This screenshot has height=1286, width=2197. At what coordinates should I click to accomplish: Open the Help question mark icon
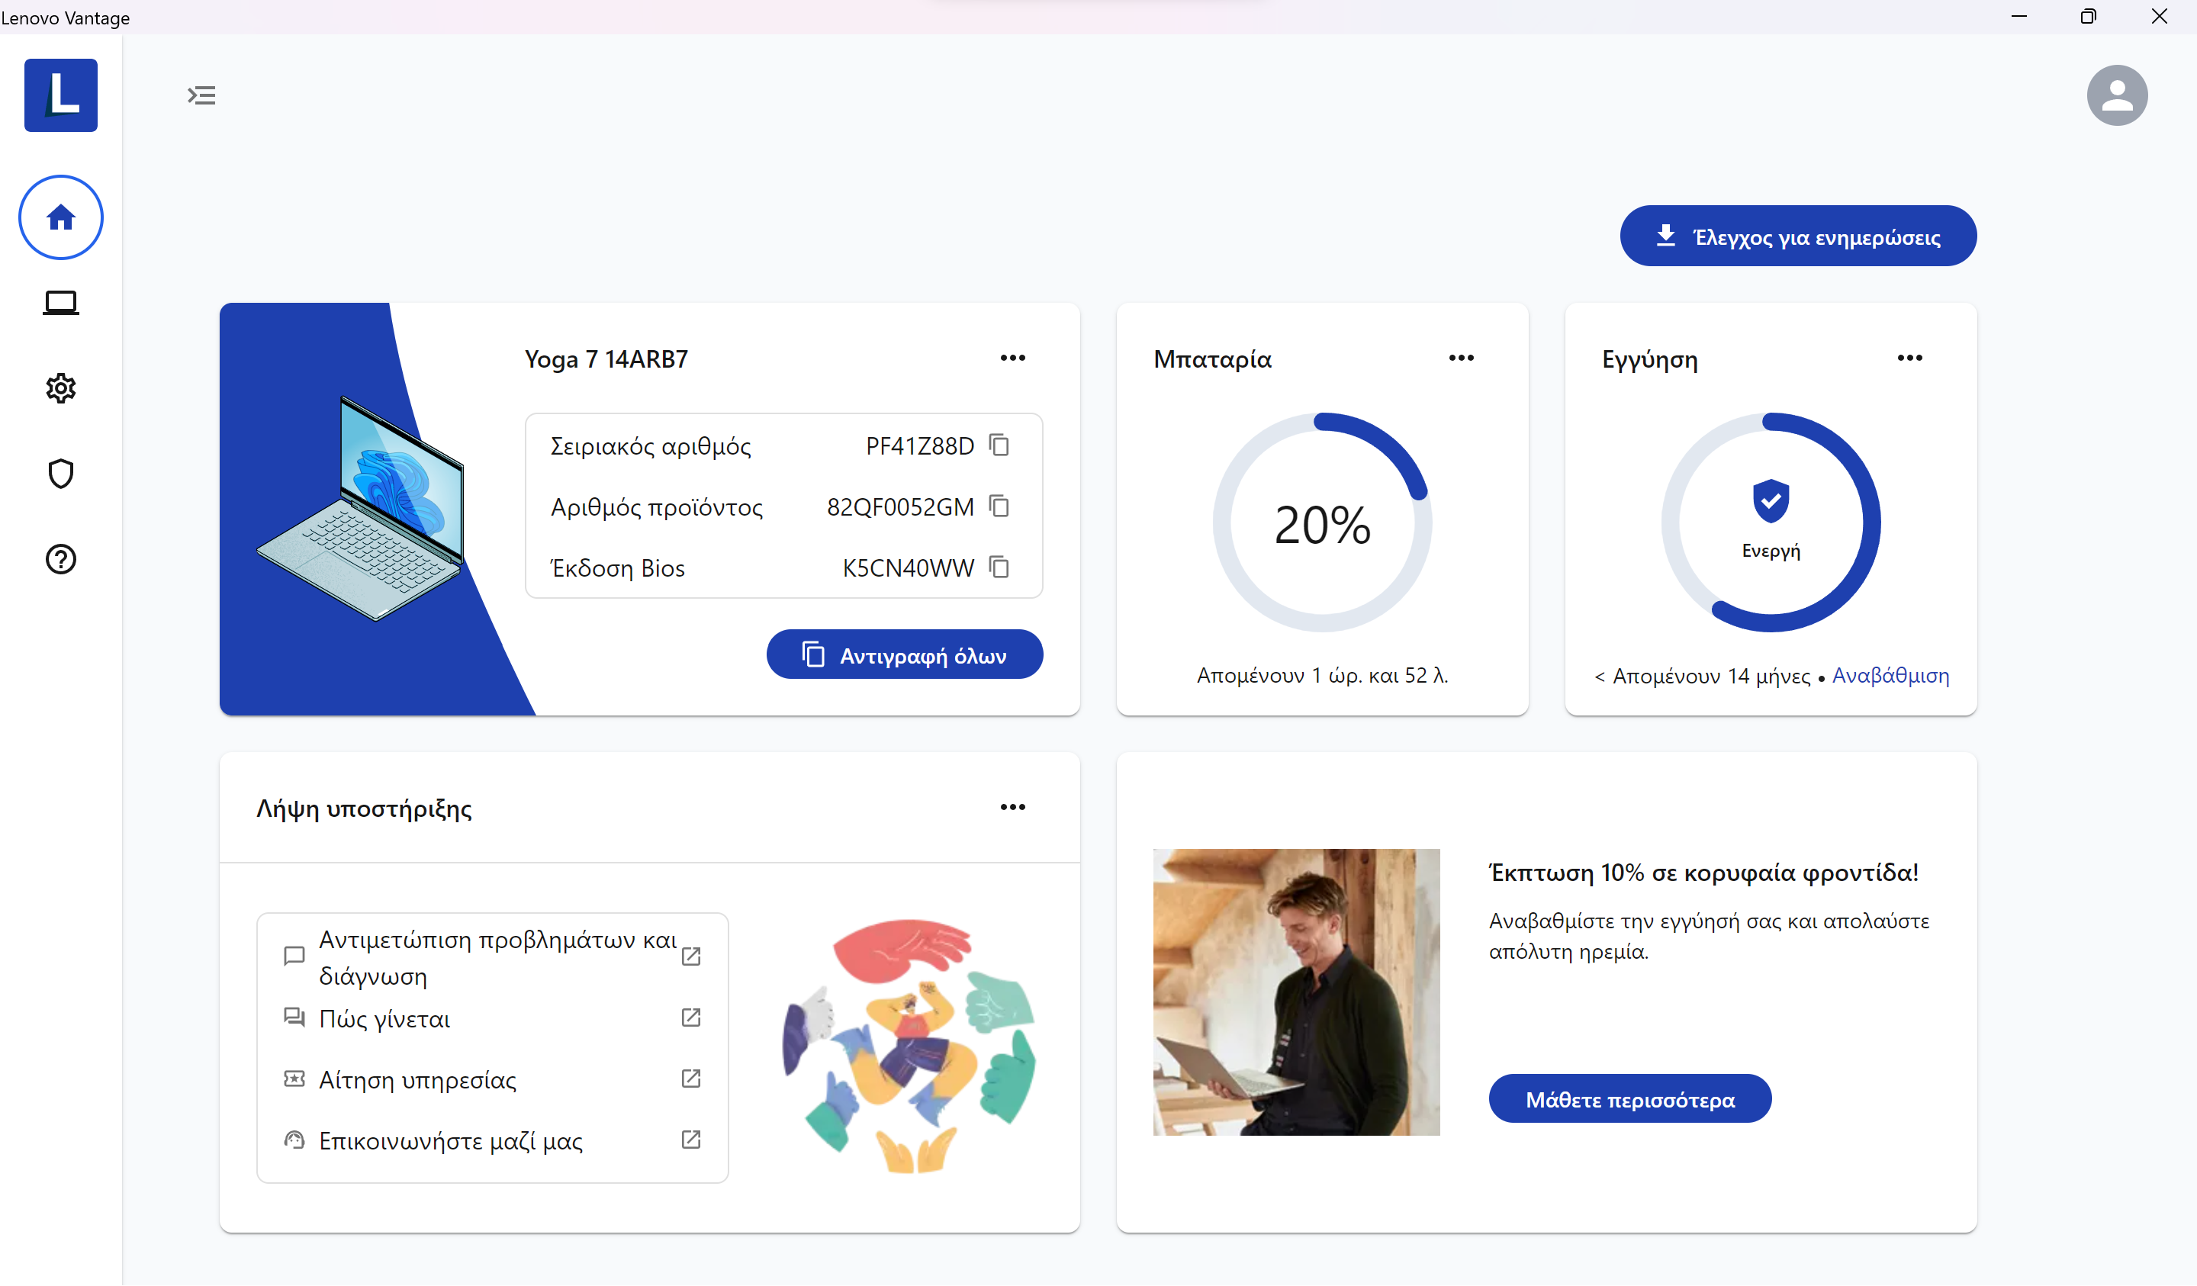click(61, 559)
